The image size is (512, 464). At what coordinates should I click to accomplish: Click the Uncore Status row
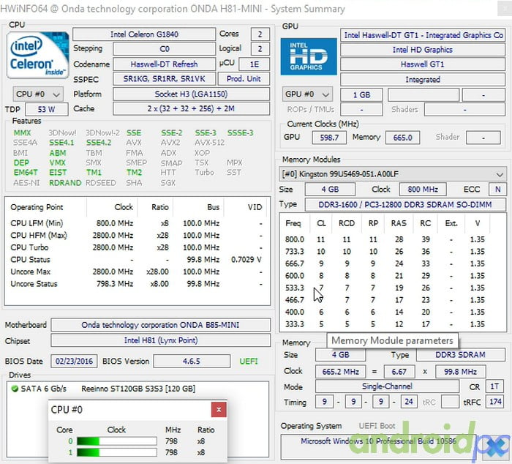tap(137, 284)
